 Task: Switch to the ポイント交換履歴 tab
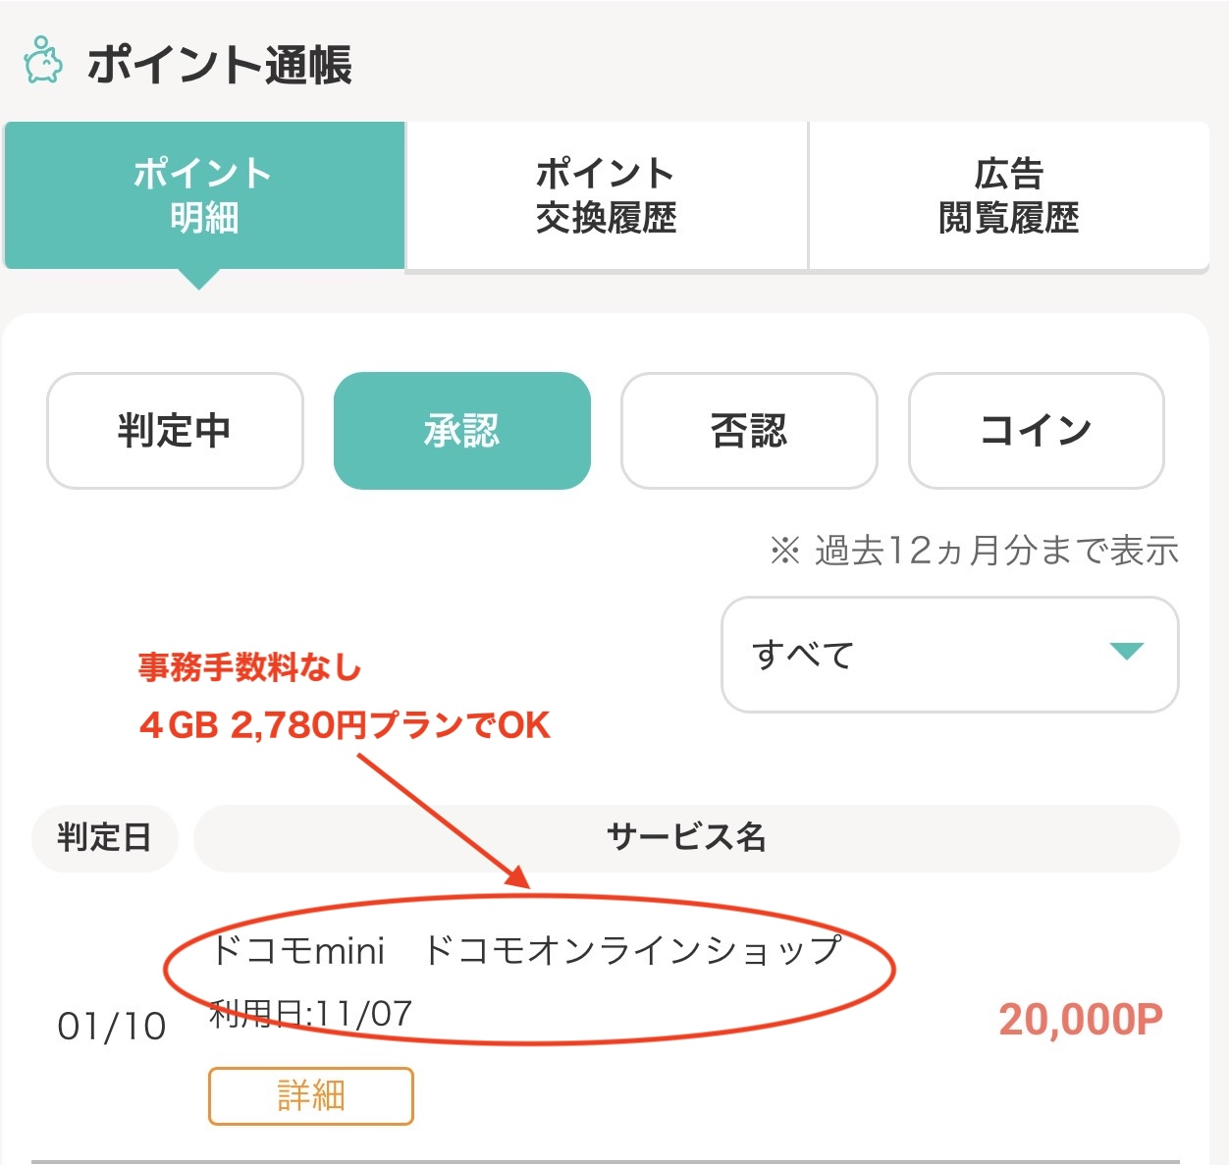click(x=605, y=194)
